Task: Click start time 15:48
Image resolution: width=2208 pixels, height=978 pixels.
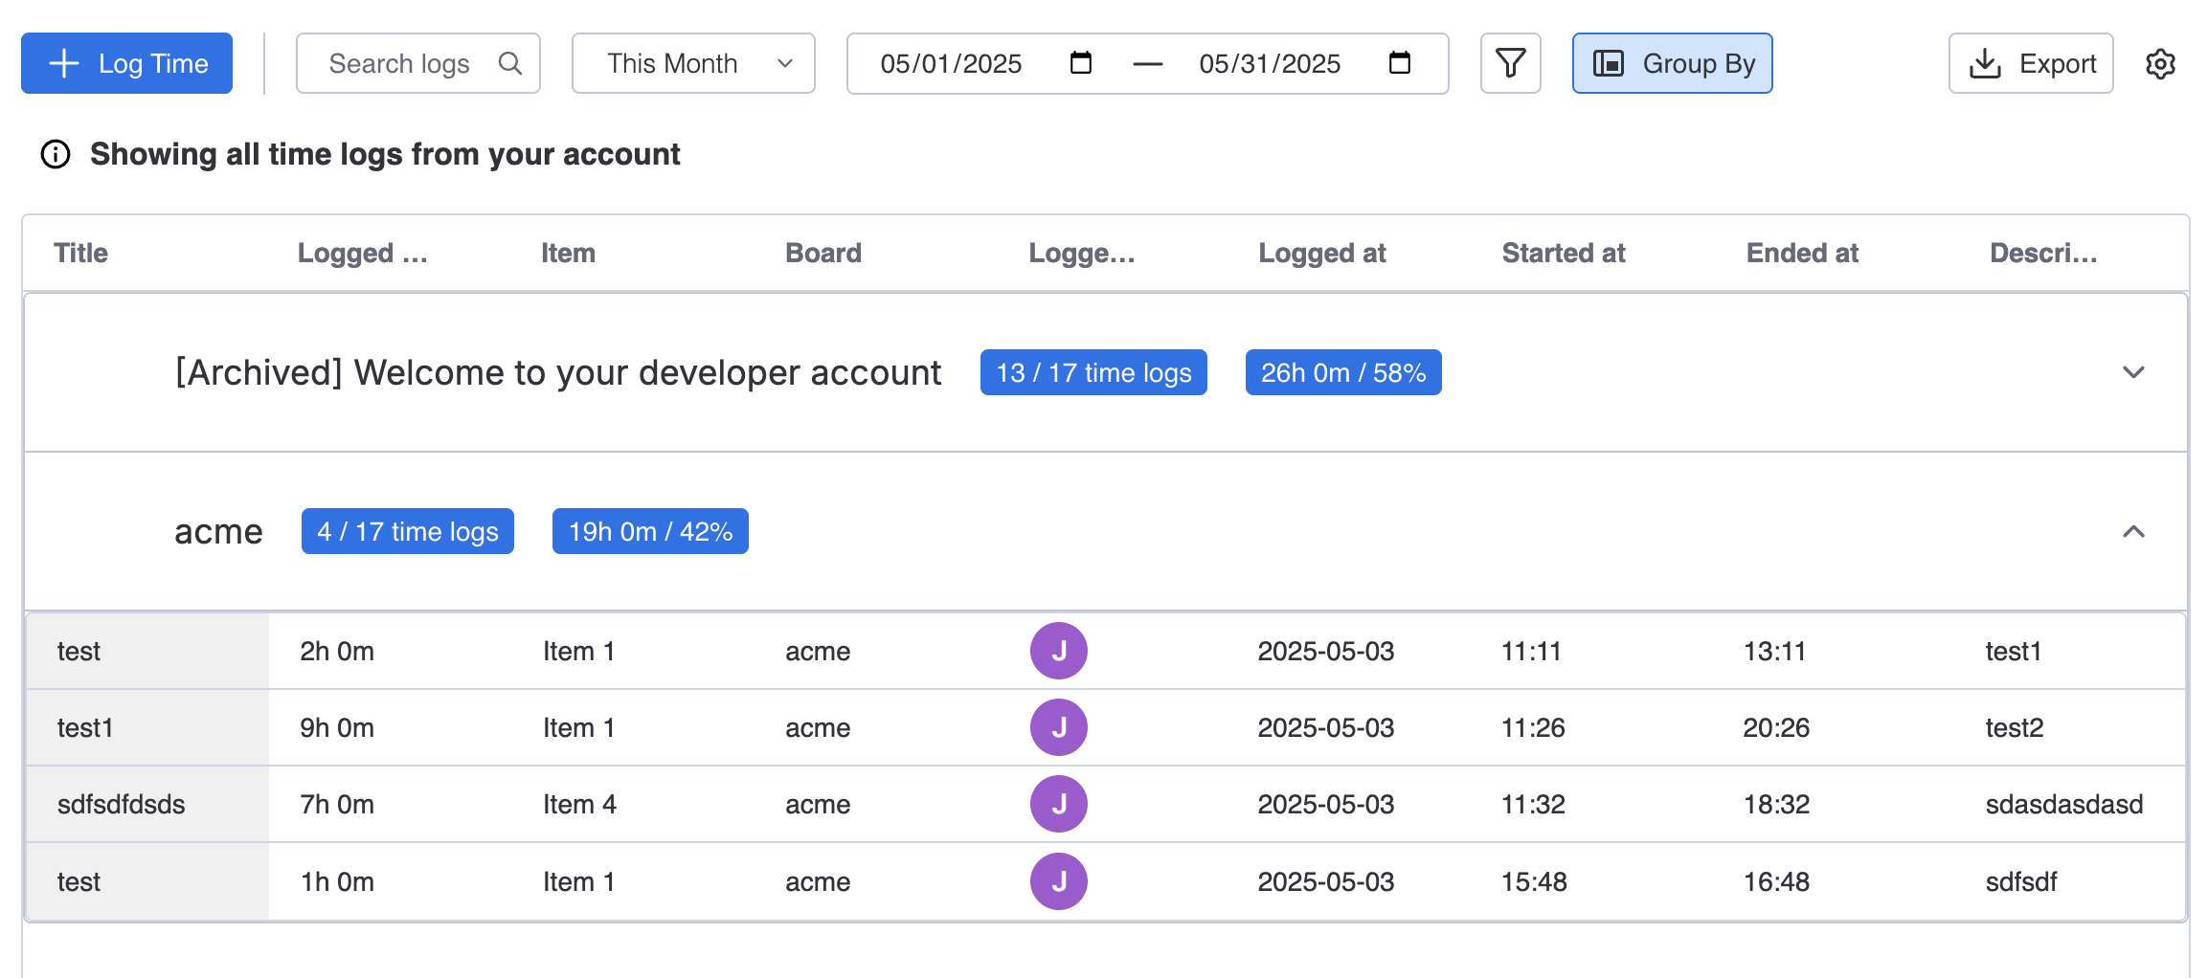Action: [x=1534, y=882]
